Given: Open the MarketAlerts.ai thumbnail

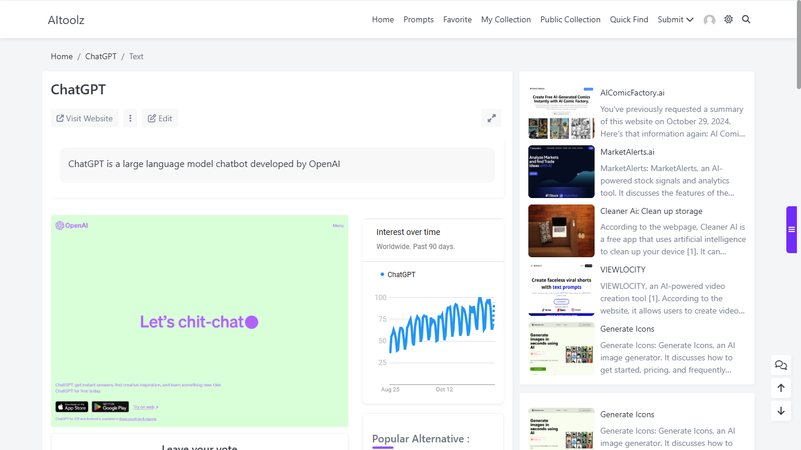Looking at the screenshot, I should click(x=561, y=172).
